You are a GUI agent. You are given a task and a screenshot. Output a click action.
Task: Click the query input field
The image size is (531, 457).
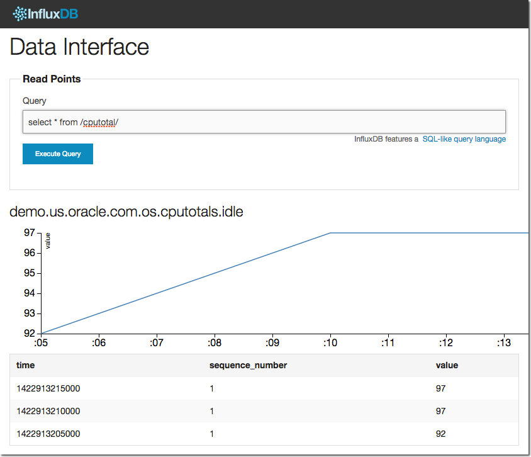tap(264, 122)
